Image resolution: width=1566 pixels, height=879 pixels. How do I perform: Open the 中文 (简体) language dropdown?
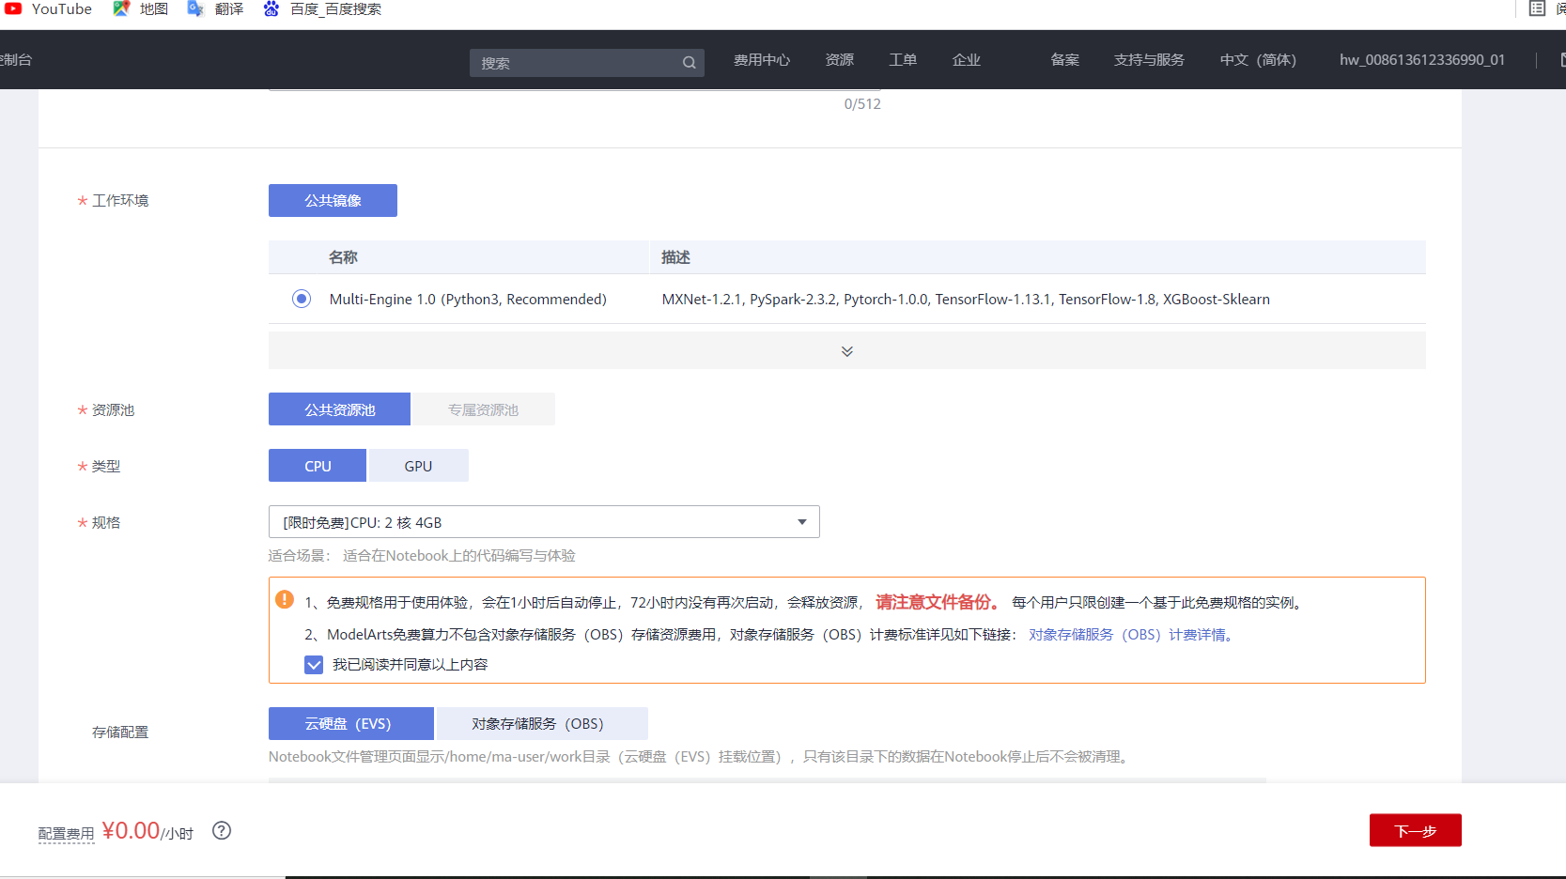point(1257,60)
